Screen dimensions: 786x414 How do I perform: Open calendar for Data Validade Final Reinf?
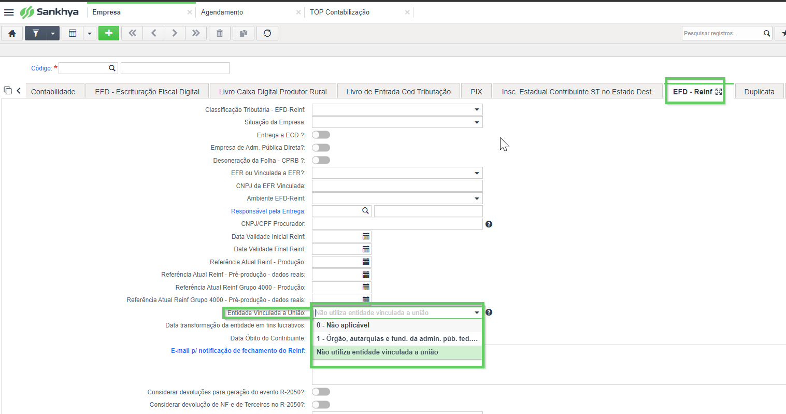tap(366, 249)
